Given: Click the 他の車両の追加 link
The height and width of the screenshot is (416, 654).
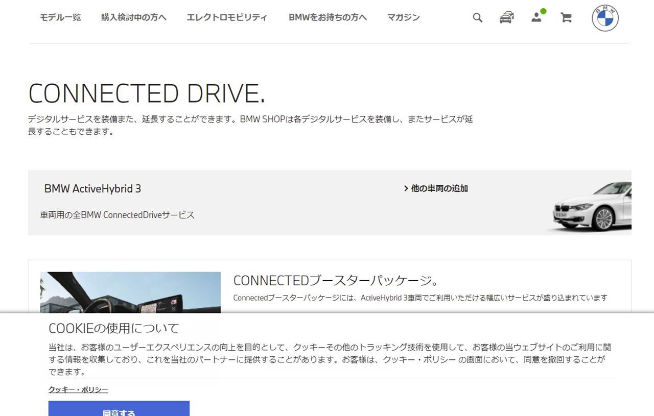Looking at the screenshot, I should pyautogui.click(x=439, y=188).
